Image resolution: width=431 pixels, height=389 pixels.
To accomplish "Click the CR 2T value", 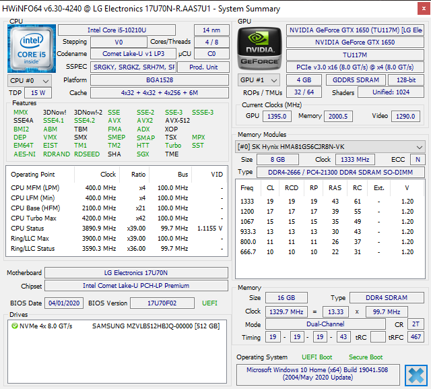I will 416,324.
